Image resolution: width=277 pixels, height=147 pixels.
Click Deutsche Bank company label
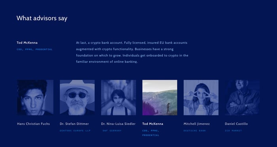pyautogui.click(x=195, y=131)
